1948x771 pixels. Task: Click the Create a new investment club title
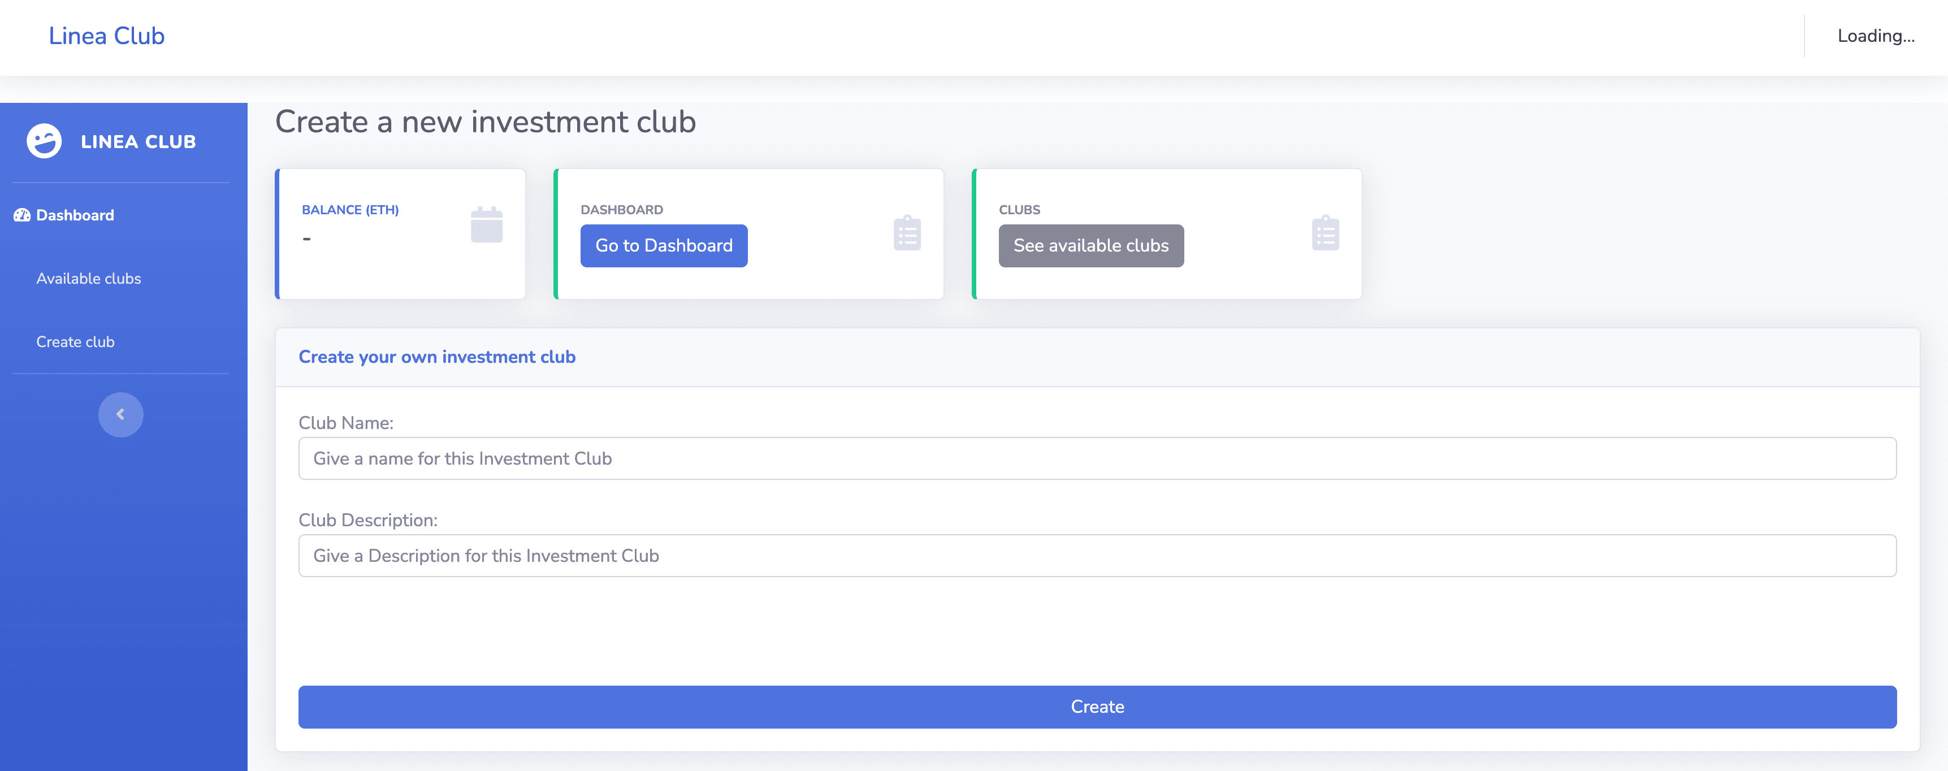coord(484,122)
